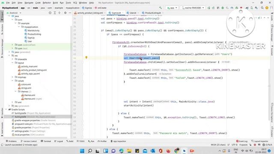Collapse the example package node
The height and width of the screenshot is (154, 274).
point(15,23)
